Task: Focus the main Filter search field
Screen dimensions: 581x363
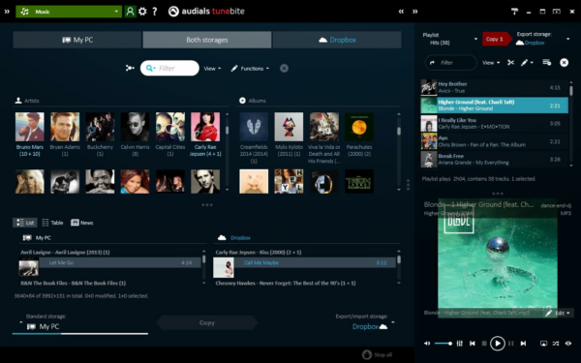Action: [169, 68]
